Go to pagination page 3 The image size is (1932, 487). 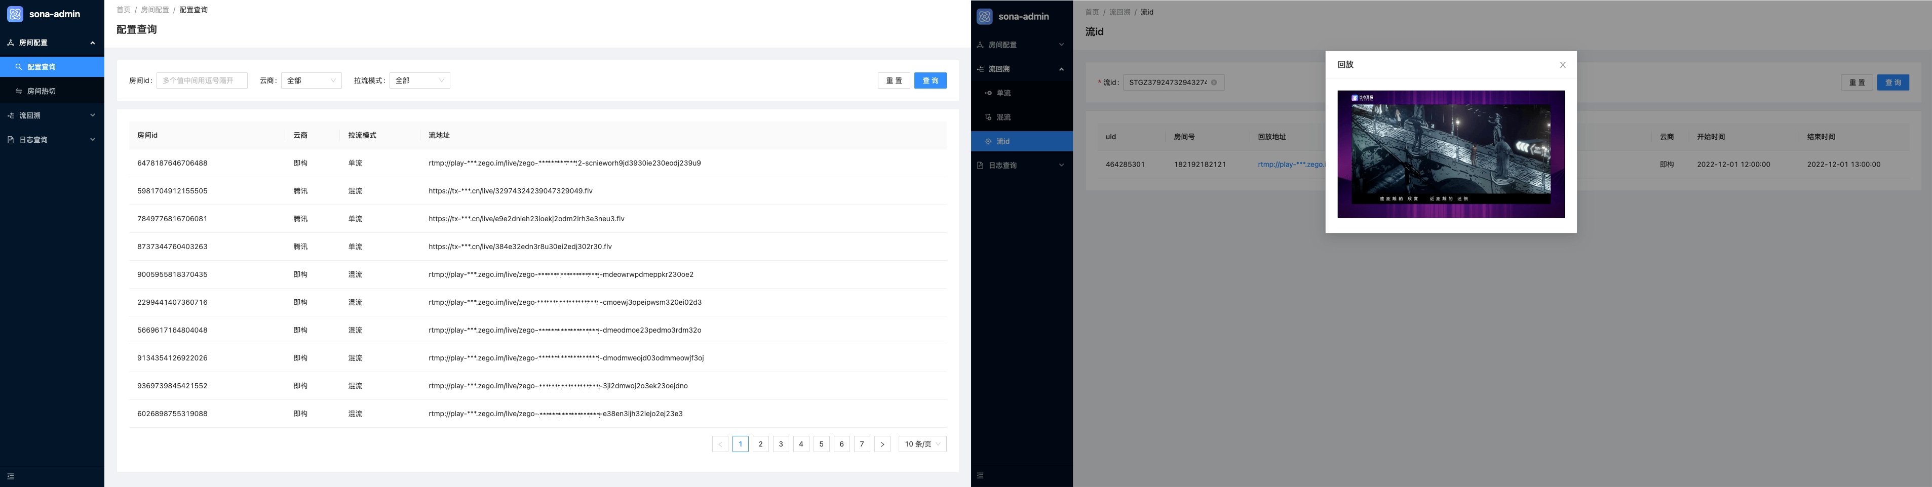781,444
